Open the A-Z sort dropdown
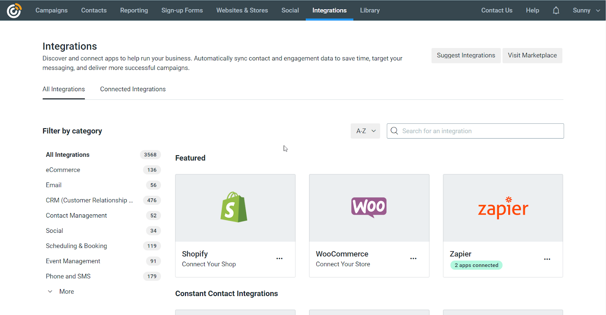Viewport: 606px width, 315px height. [365, 131]
